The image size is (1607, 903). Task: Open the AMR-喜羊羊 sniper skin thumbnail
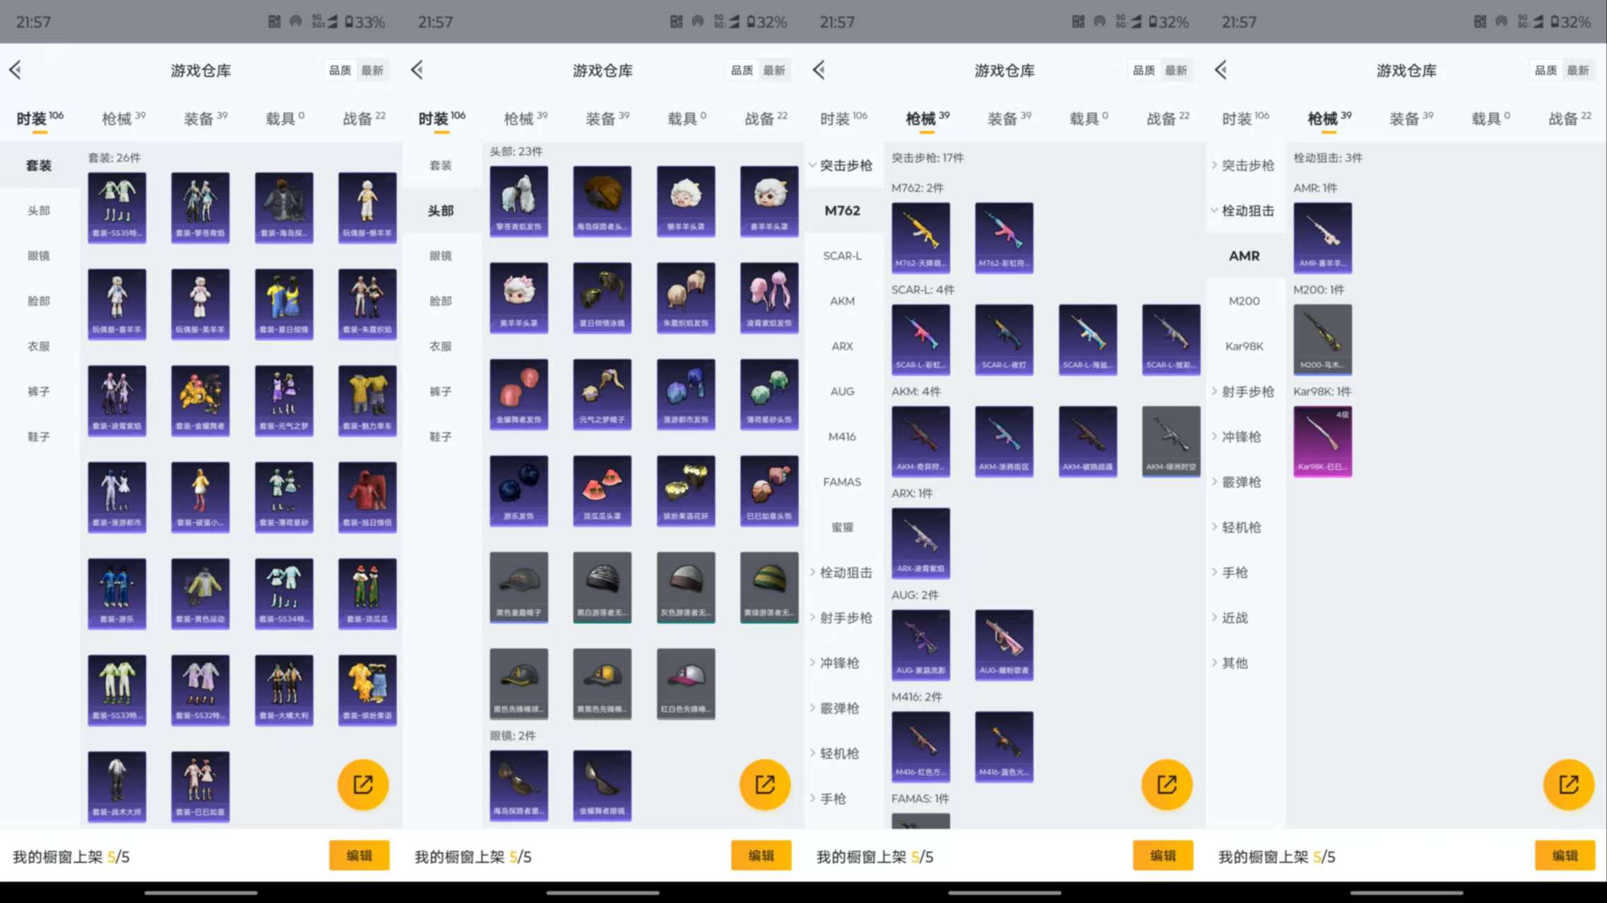pyautogui.click(x=1323, y=238)
